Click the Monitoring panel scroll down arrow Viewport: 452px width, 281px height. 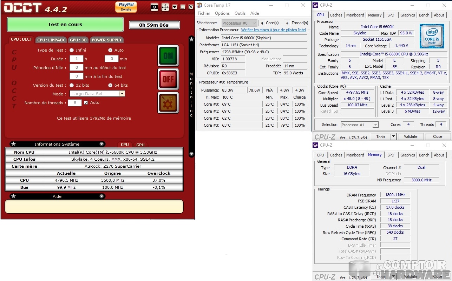point(191,154)
